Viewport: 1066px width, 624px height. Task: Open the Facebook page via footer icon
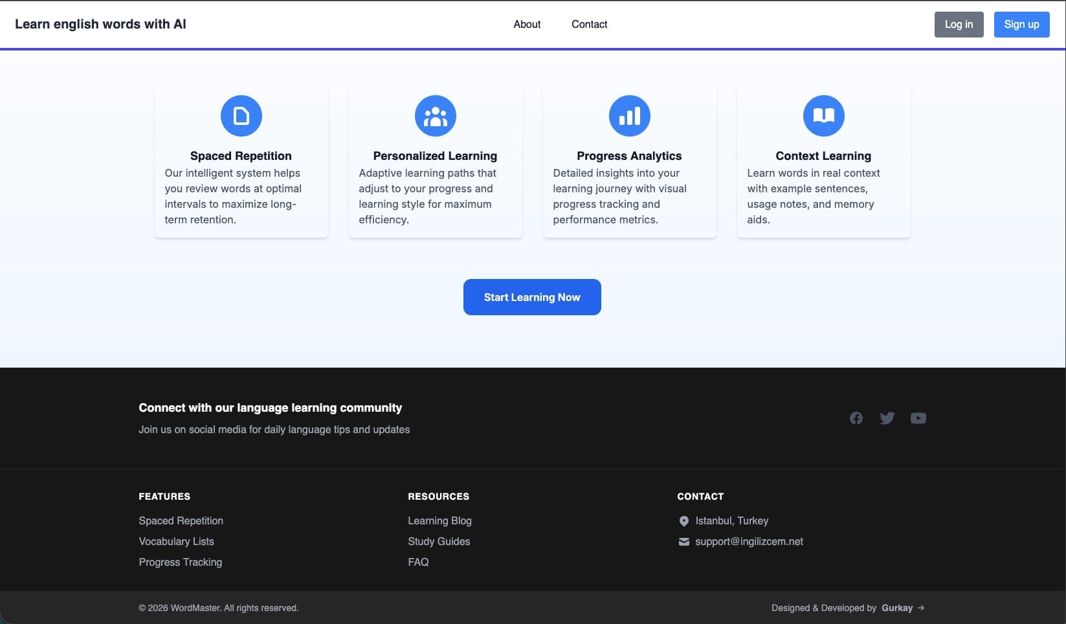(856, 418)
